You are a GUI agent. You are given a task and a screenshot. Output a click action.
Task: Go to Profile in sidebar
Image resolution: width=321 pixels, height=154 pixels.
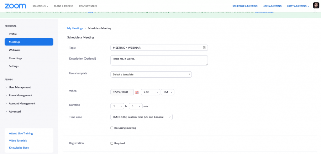click(x=13, y=34)
